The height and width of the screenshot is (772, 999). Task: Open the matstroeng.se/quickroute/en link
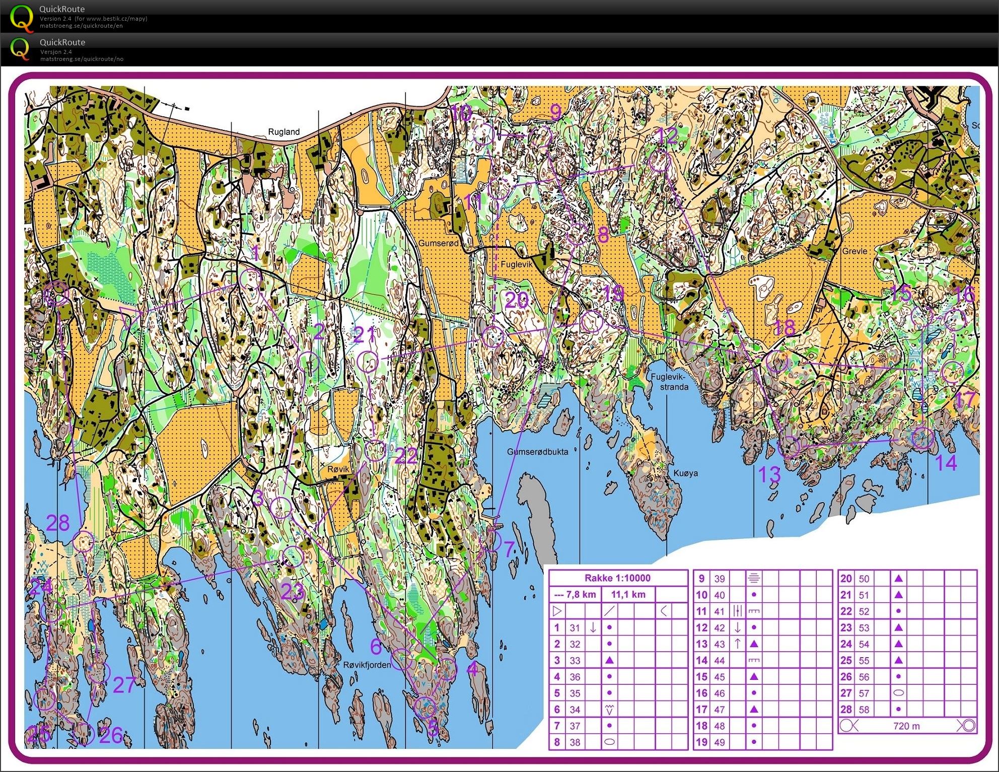tap(82, 26)
